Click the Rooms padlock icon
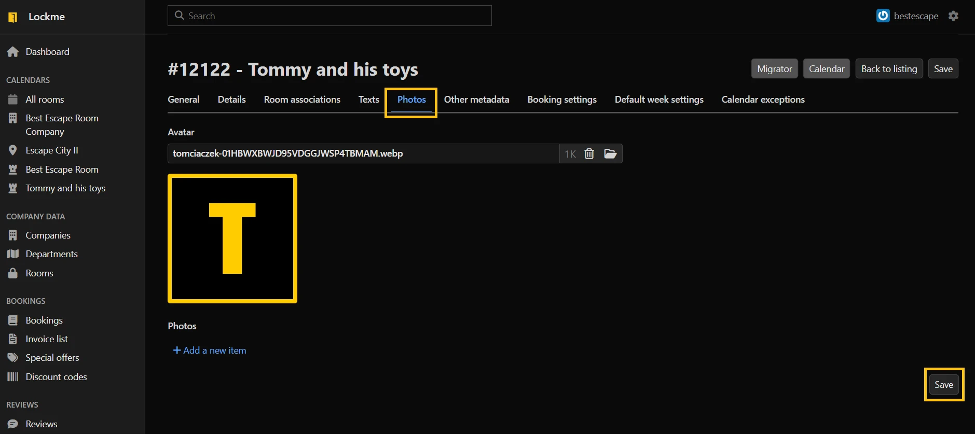 [13, 273]
